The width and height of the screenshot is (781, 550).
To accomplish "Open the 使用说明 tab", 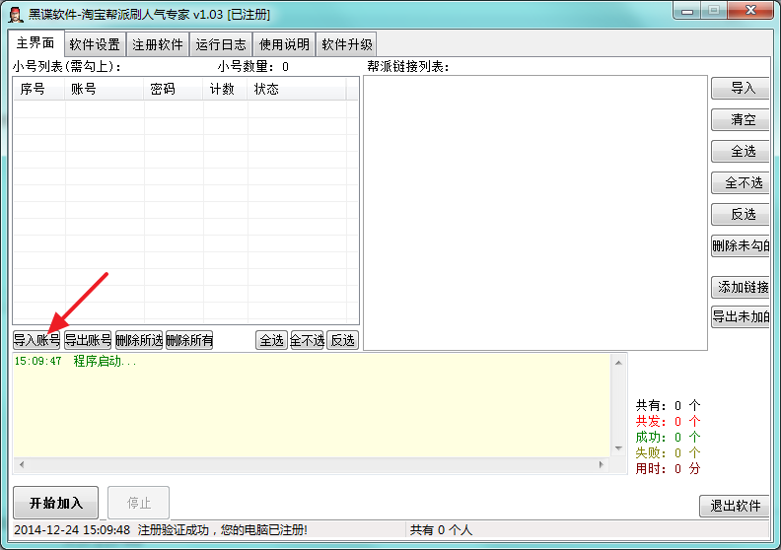I will [x=284, y=44].
